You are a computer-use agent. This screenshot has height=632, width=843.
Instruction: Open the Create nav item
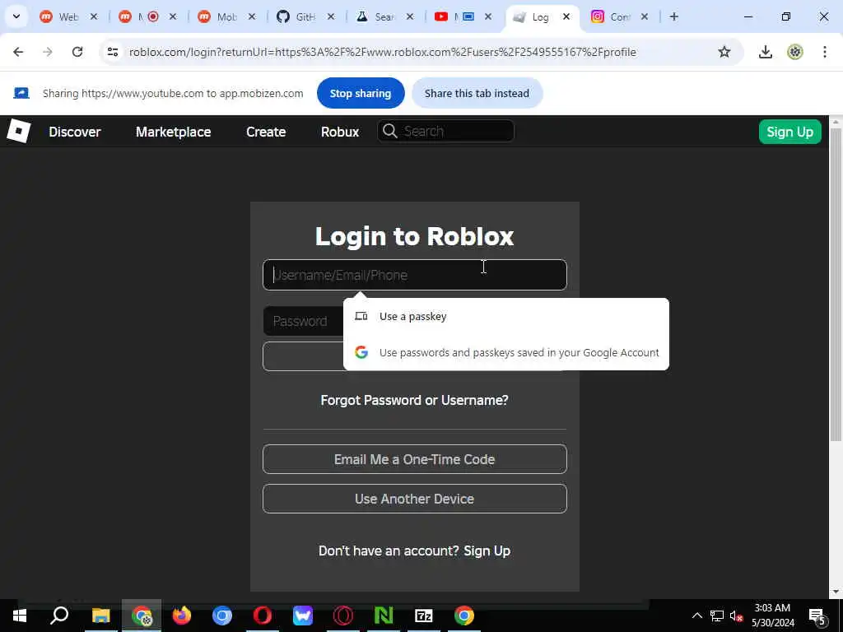coord(266,132)
